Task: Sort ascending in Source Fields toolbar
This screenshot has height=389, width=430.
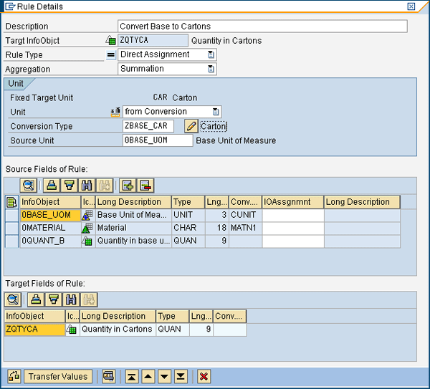Action: tap(52, 186)
